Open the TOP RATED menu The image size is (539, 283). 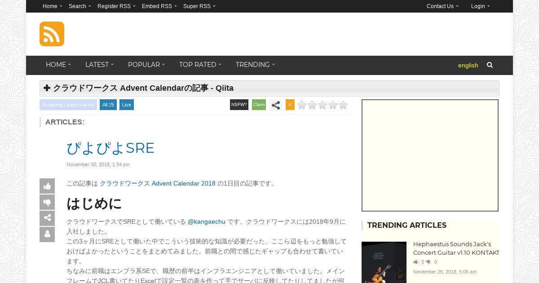(200, 65)
